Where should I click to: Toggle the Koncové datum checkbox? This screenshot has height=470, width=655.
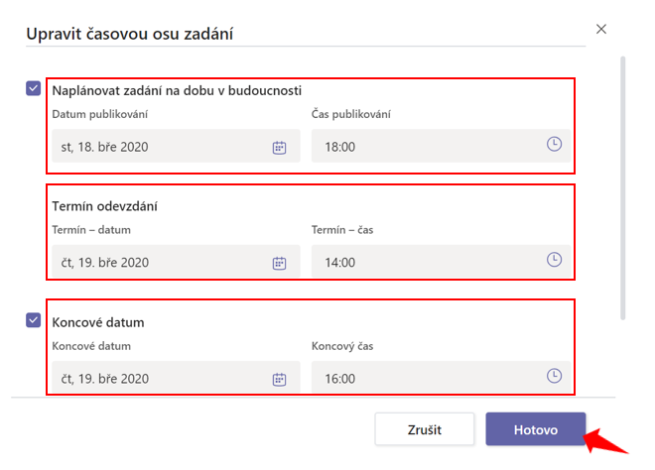34,320
